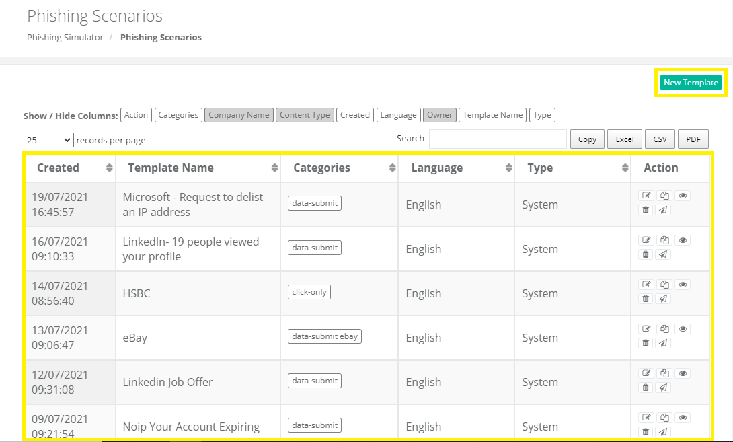733x442 pixels.
Task: Preview the LinkedIn 19 people viewed template
Action: (x=683, y=240)
